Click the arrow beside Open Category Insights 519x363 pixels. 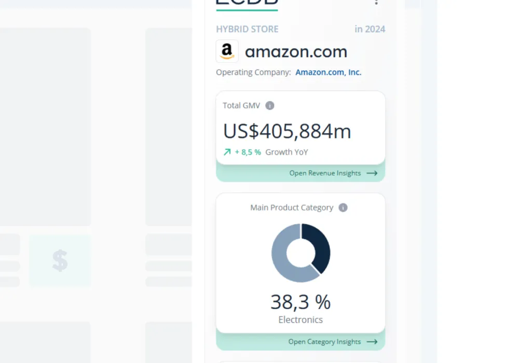(372, 342)
